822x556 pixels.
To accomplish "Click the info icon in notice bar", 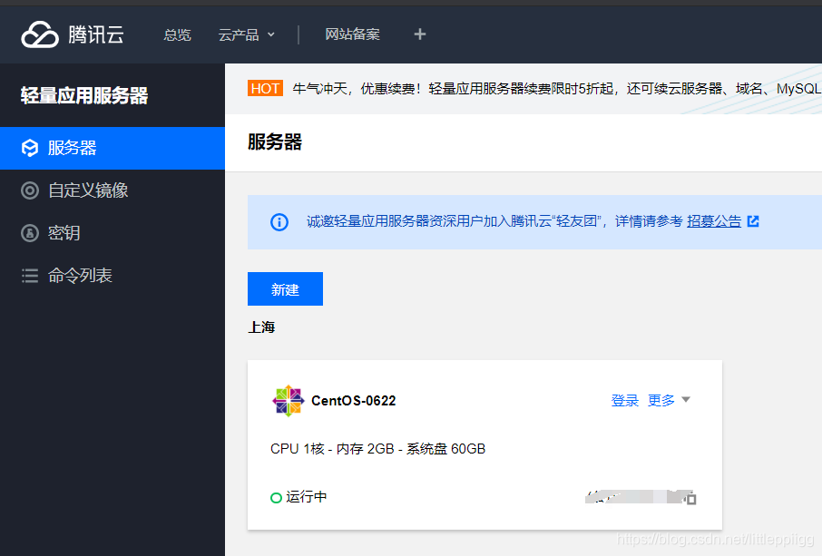I will pyautogui.click(x=279, y=222).
